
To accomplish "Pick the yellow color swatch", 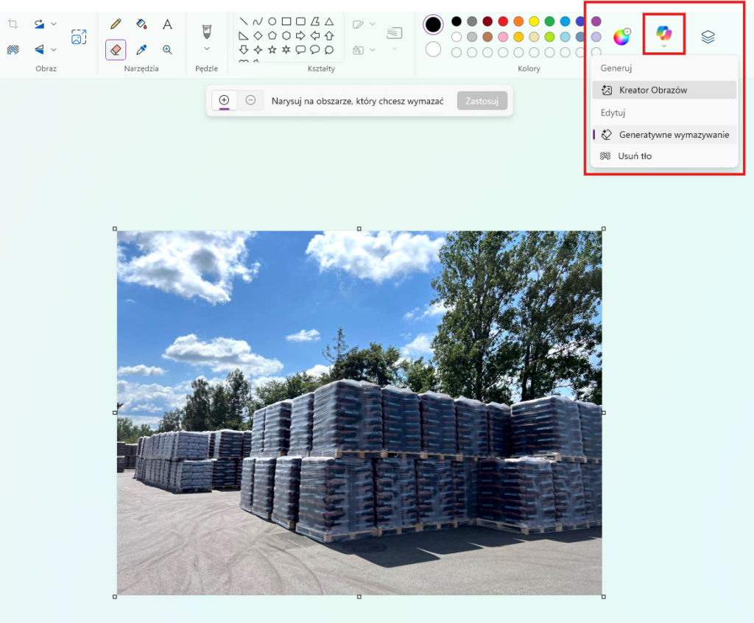I will click(534, 21).
